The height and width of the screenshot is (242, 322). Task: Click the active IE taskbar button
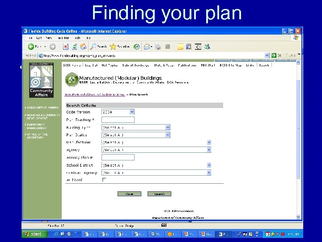(223, 234)
